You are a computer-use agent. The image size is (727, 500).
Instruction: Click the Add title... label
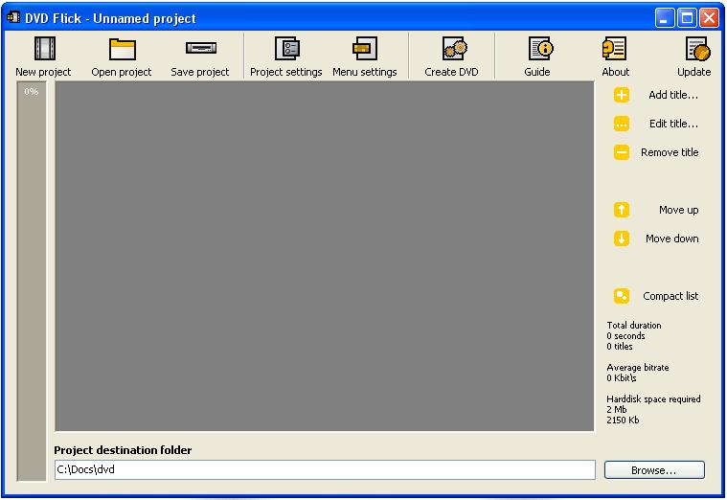673,95
